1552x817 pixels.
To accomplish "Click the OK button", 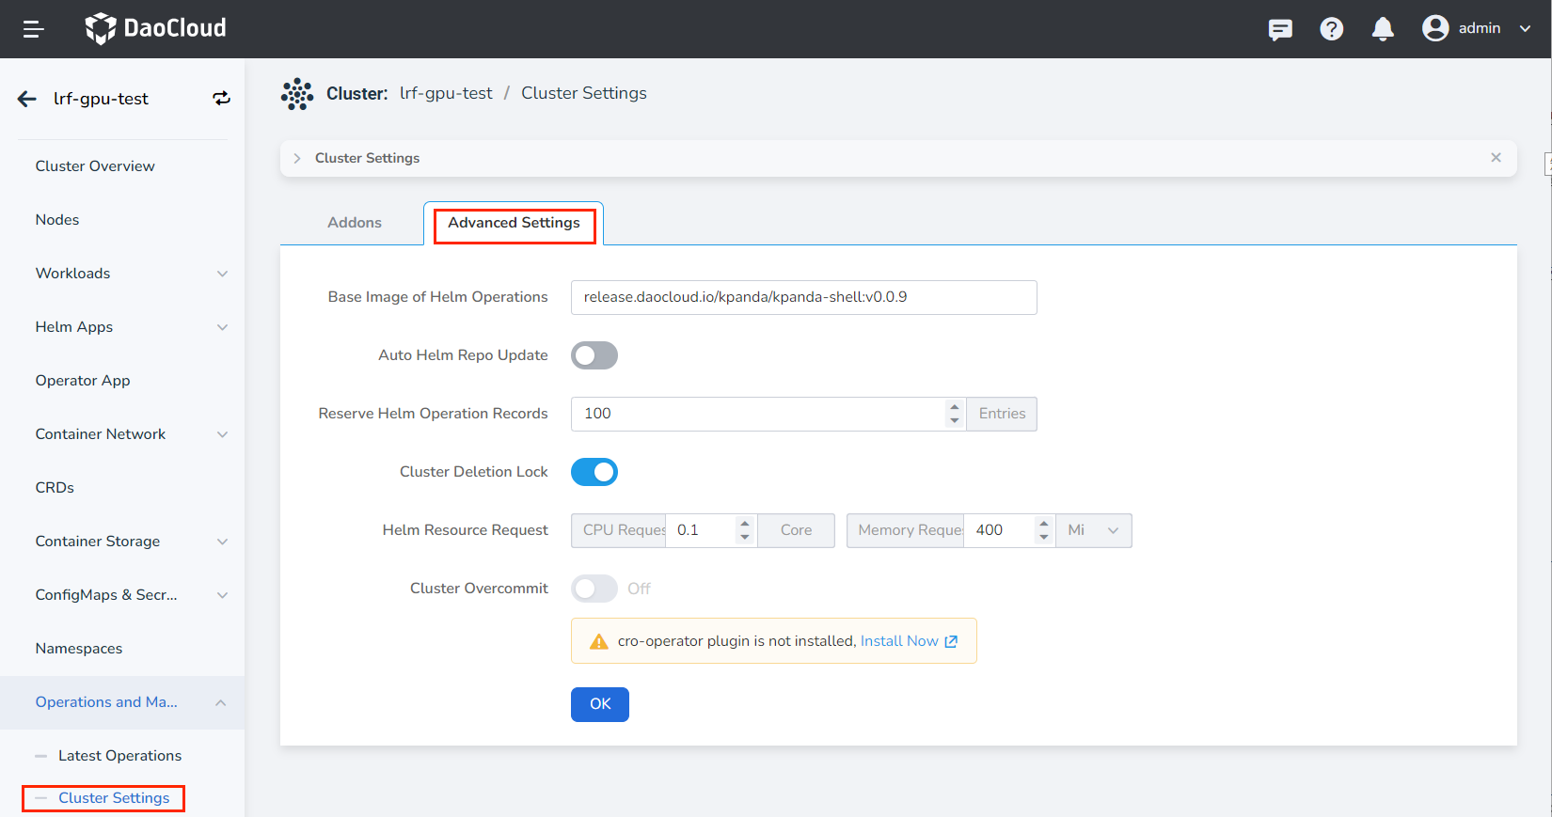I will pos(599,704).
